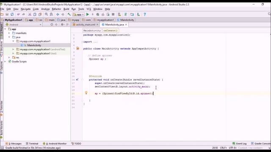
Task: Expand the res folder
Action: (9, 57)
